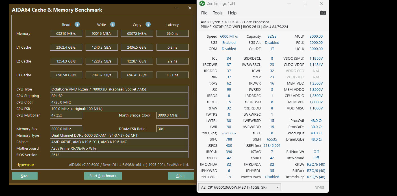Click RttParkDqs value RZQ/5 (48)
Viewport: 397px width, 196px height.
click(x=316, y=177)
